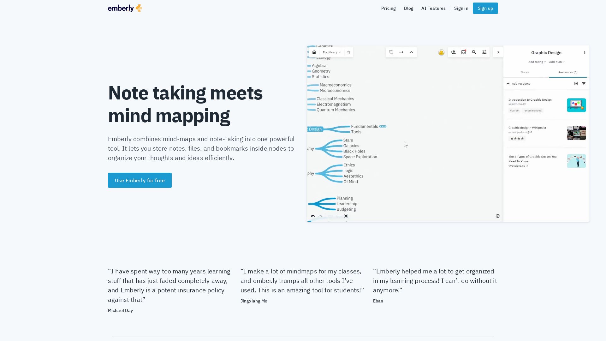Click the invite collaborator icon
Image resolution: width=606 pixels, height=341 pixels.
(x=453, y=52)
